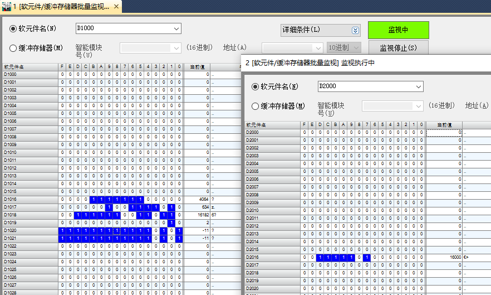Image resolution: width=491 pixels, height=295 pixels.
Task: Click the 16000 current value of D2016
Action: (x=444, y=257)
